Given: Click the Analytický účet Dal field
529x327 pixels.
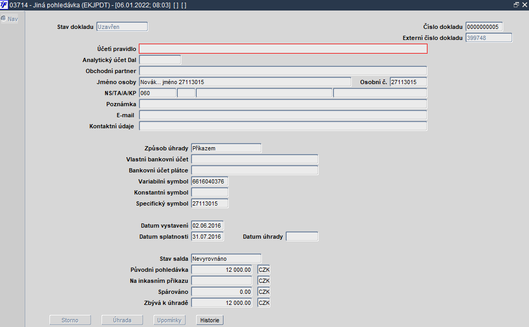Looking at the screenshot, I should pyautogui.click(x=160, y=60).
